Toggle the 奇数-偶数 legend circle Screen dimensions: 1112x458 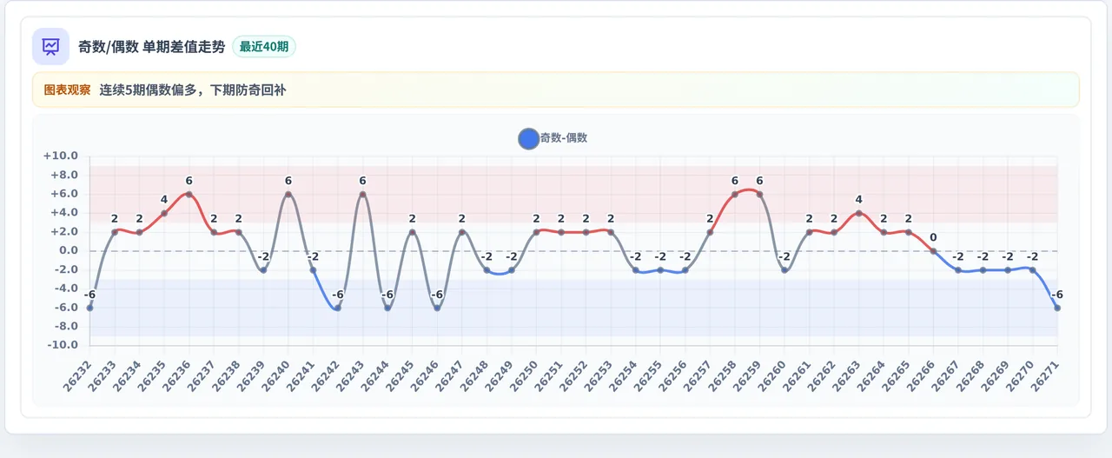pyautogui.click(x=528, y=138)
